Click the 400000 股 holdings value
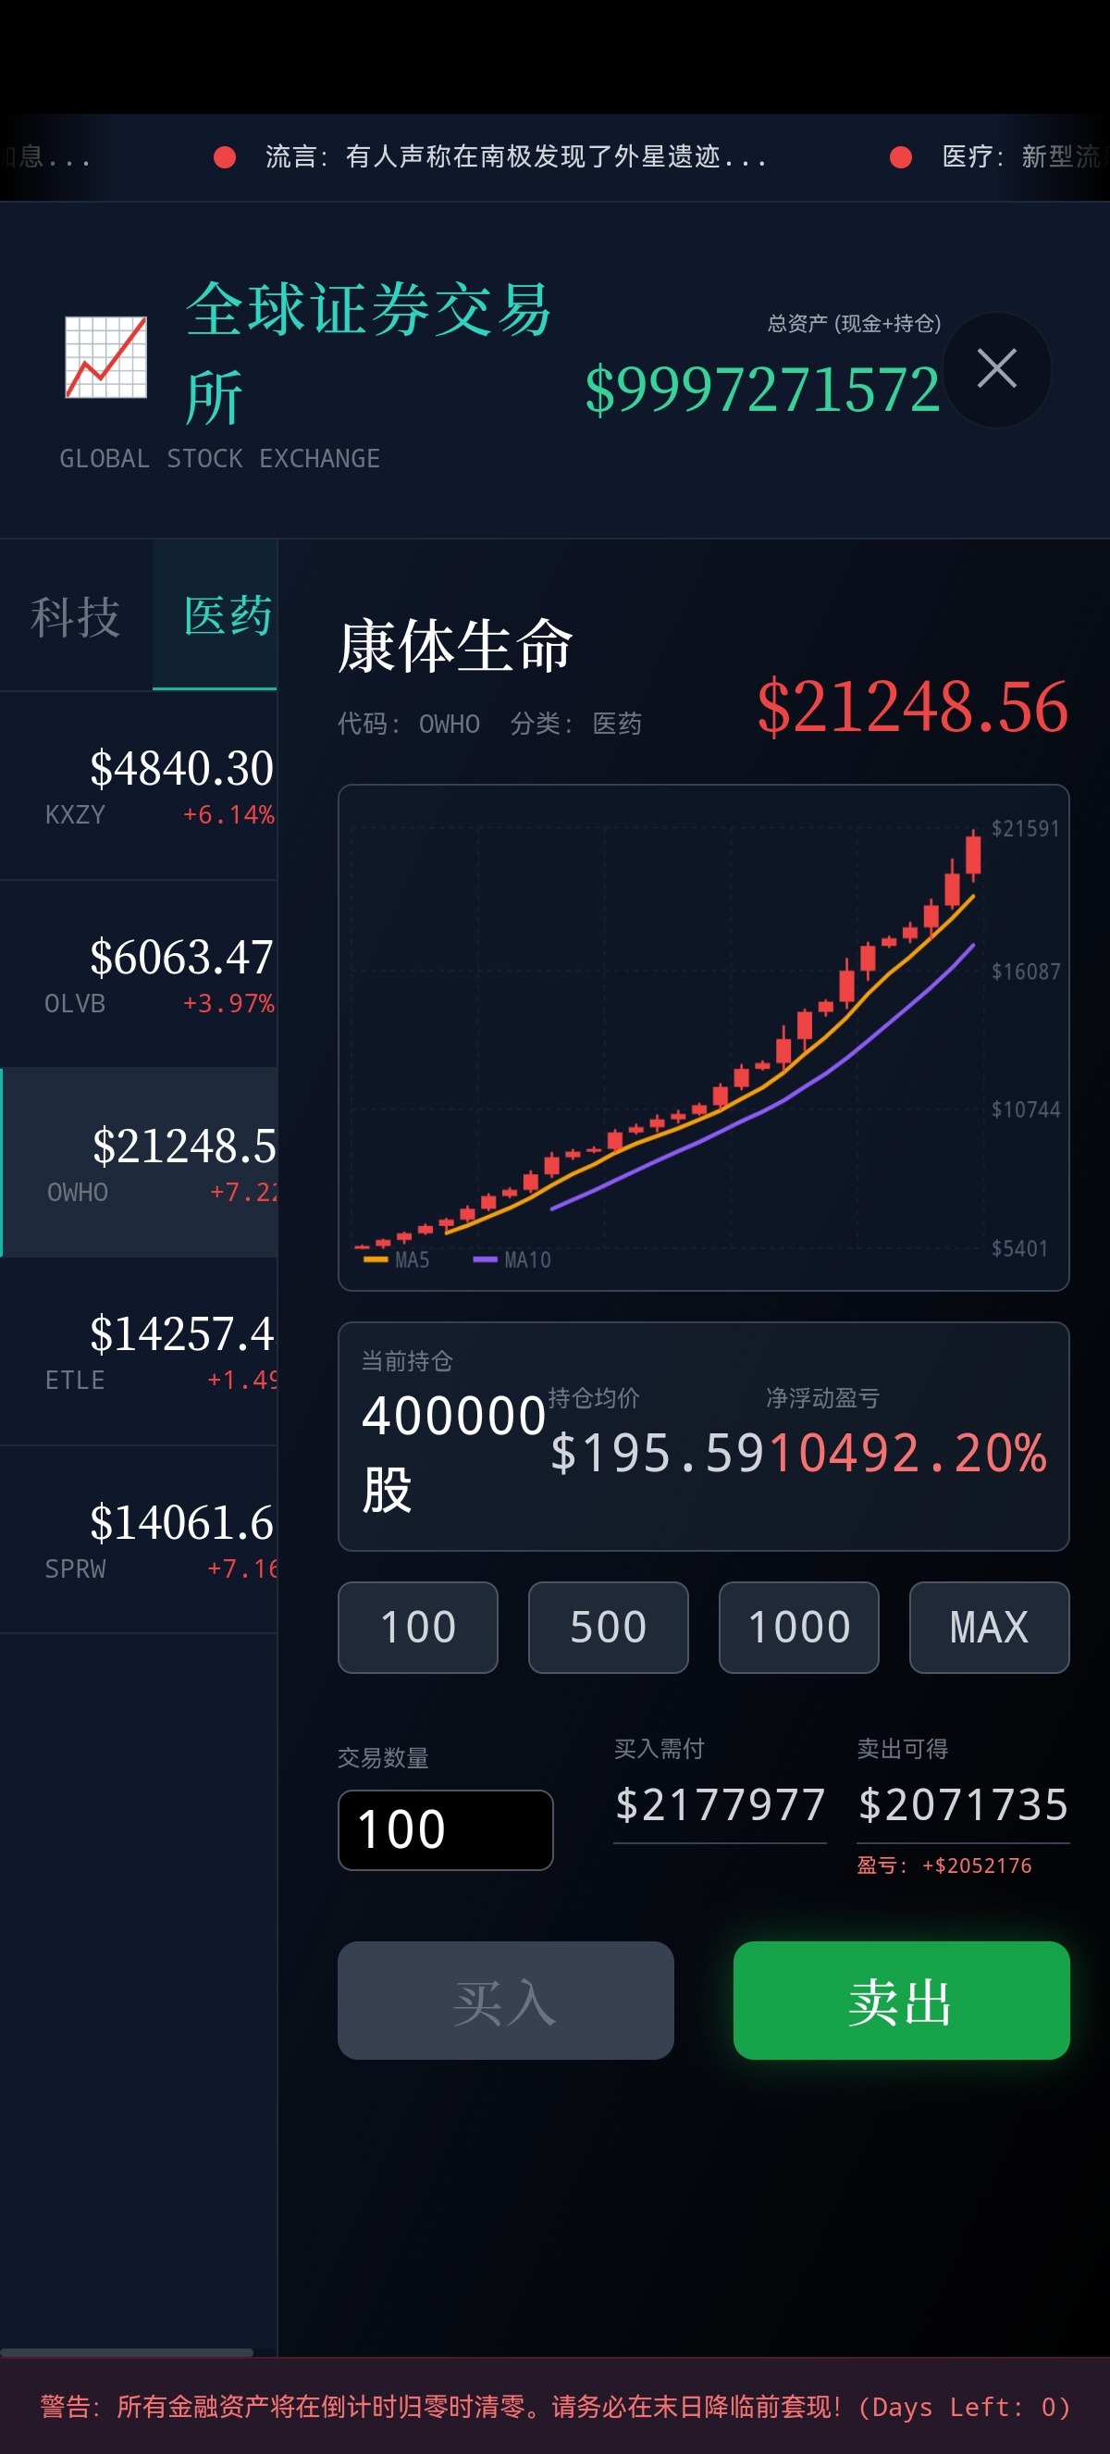1110x2454 pixels. [x=453, y=1452]
